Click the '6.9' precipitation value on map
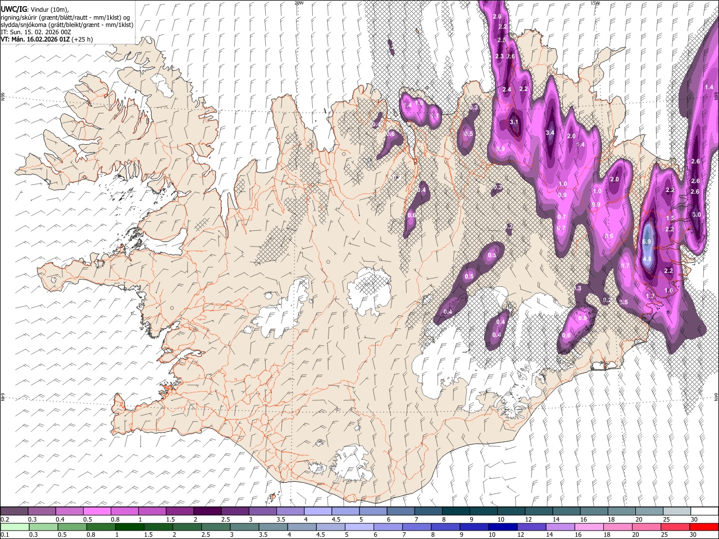This screenshot has height=539, width=719. (647, 241)
